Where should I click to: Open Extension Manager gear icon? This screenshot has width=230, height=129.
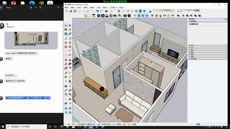pyautogui.click(x=120, y=15)
